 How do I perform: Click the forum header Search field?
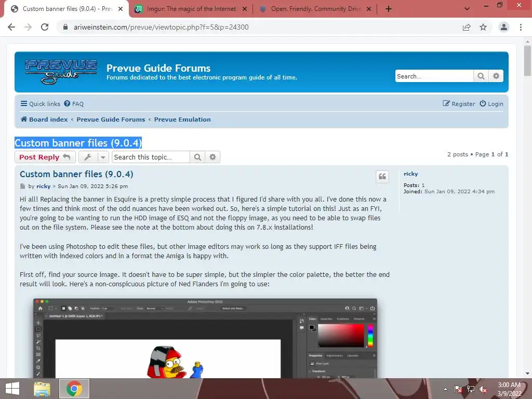[434, 76]
